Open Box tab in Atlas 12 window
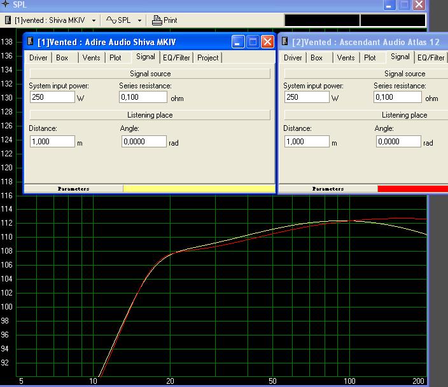The width and height of the screenshot is (448, 387). coord(316,58)
